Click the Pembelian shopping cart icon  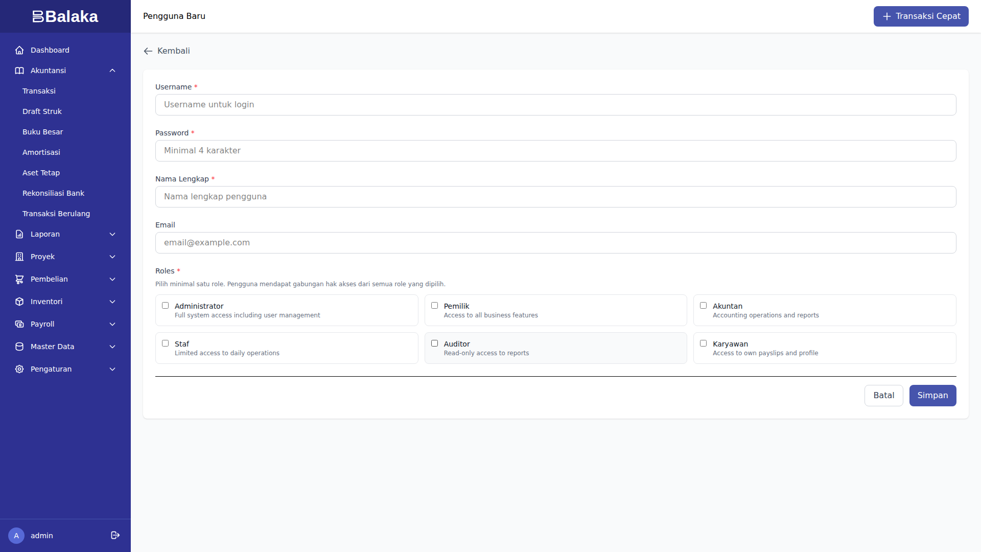(19, 279)
